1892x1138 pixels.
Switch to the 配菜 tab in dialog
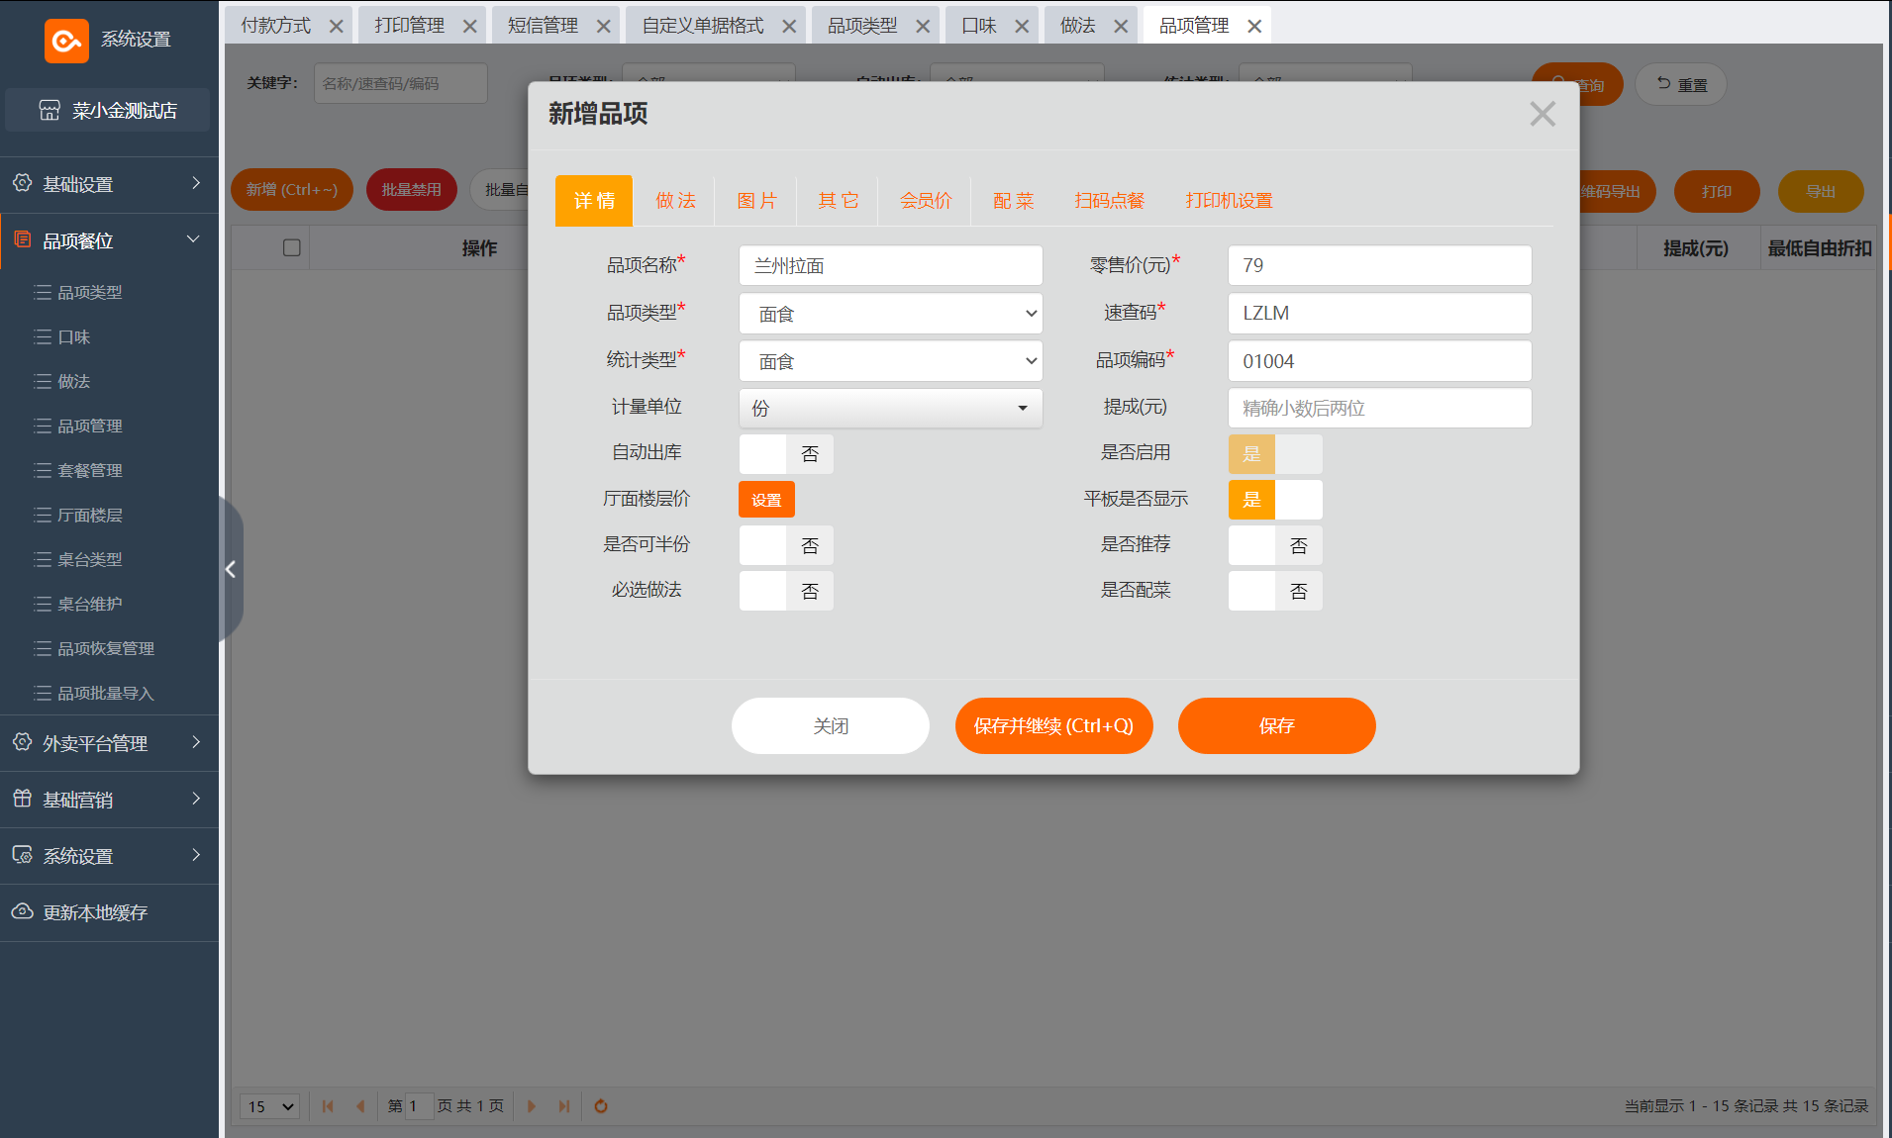1013,201
